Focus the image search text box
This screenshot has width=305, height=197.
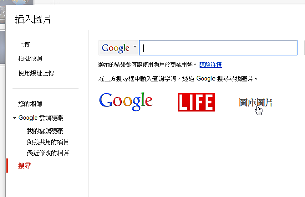pos(219,48)
